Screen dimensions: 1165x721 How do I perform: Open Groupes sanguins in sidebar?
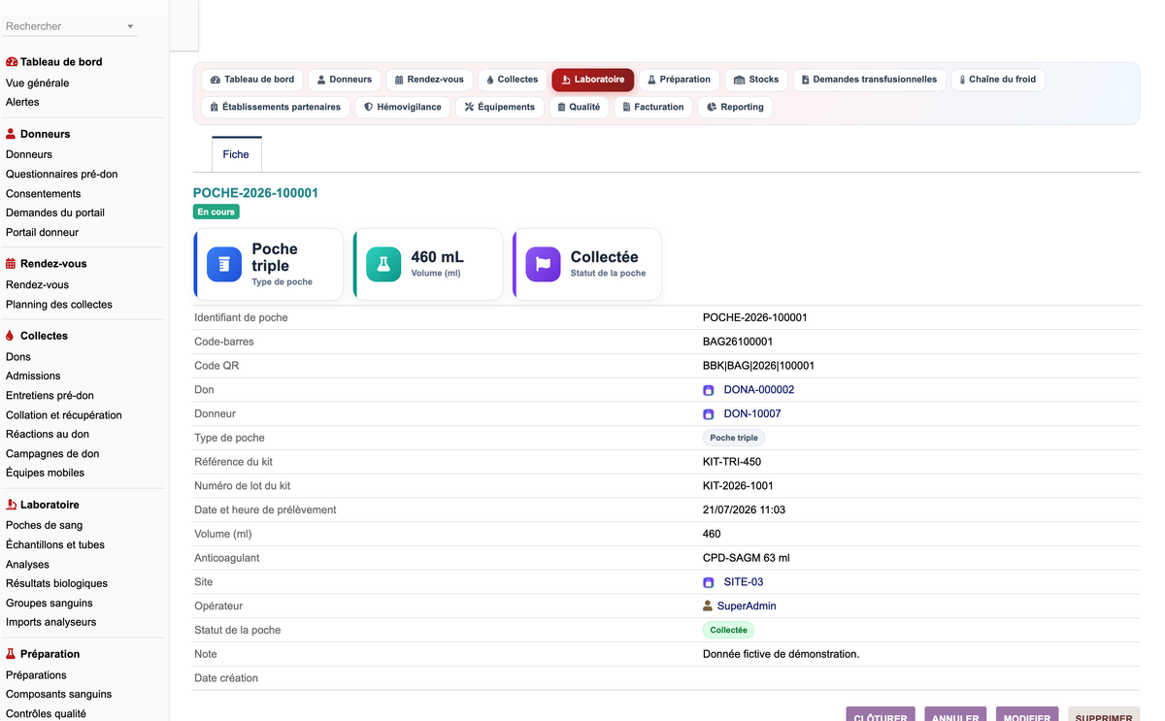[x=49, y=604]
